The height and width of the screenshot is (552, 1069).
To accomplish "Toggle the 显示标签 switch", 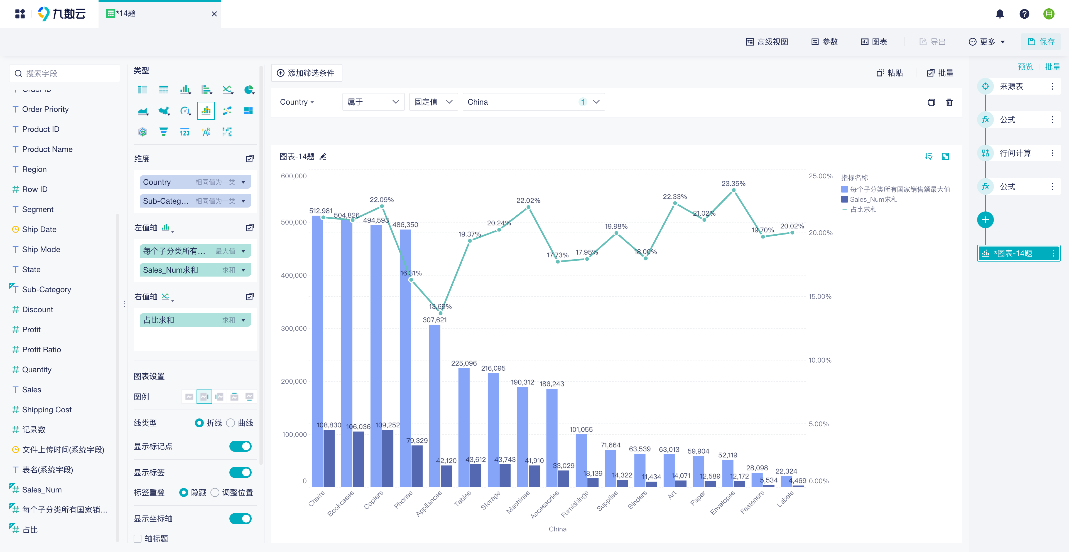I will [240, 472].
